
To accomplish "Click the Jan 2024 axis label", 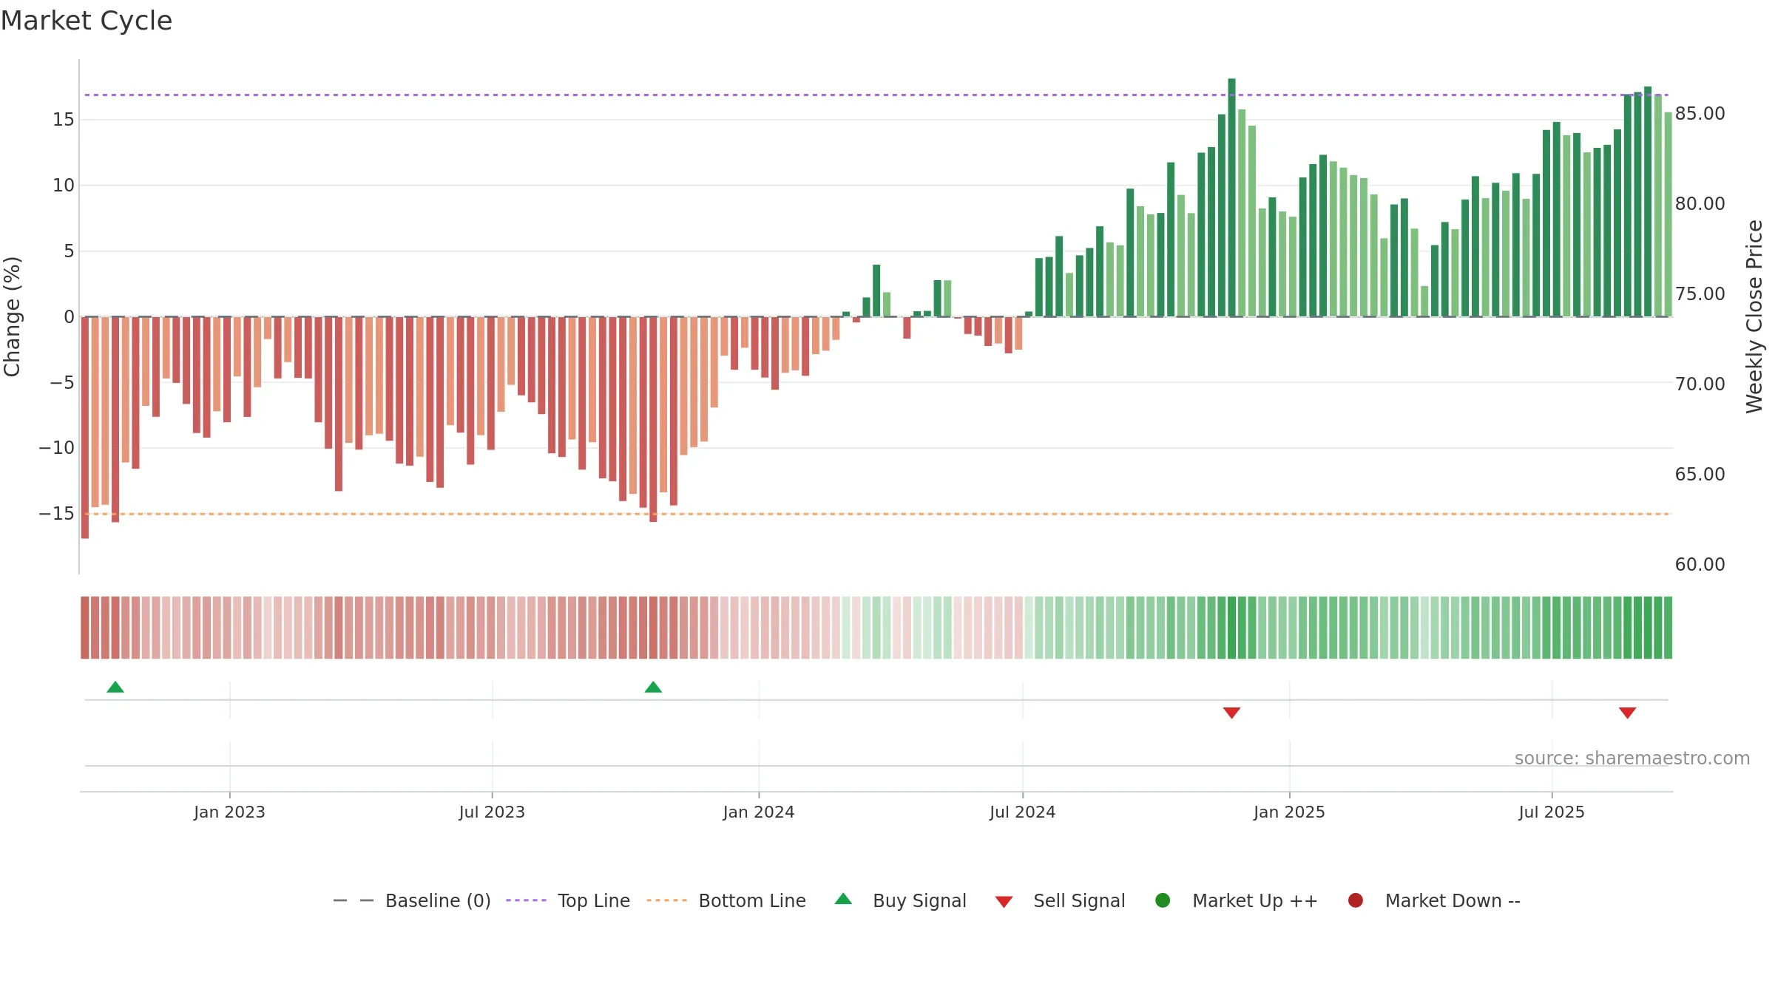I will pyautogui.click(x=759, y=812).
